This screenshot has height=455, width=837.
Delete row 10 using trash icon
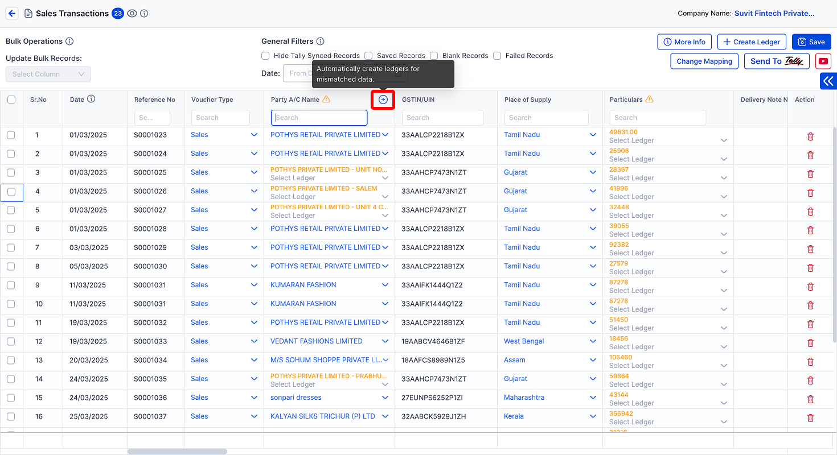point(811,305)
